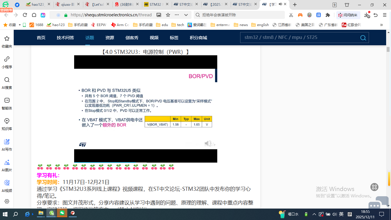Bookmark this page with the star icon

tap(168, 15)
